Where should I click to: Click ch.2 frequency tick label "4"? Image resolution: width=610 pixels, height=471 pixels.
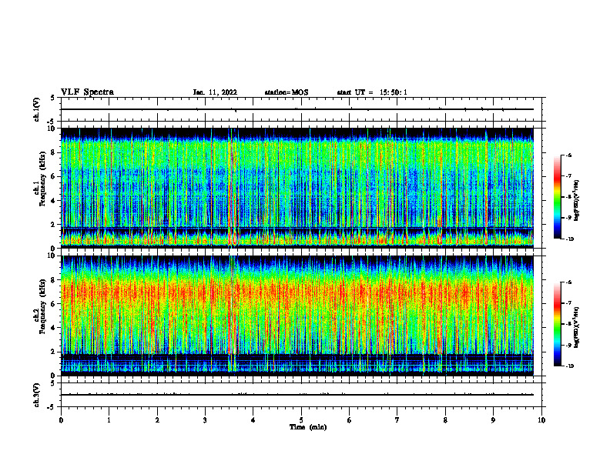pyautogui.click(x=53, y=328)
